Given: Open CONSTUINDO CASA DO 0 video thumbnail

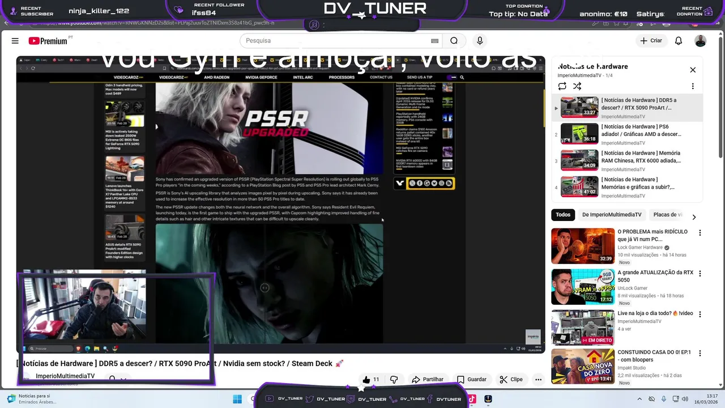Looking at the screenshot, I should click(583, 367).
